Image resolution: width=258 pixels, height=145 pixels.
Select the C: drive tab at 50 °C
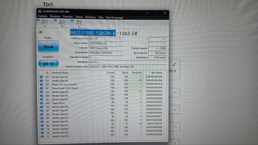pyautogui.click(x=43, y=23)
